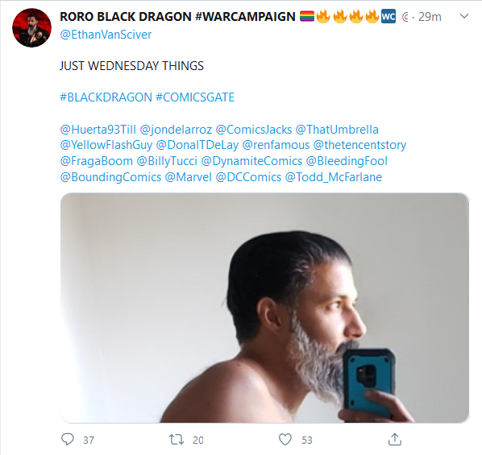Open the round profile avatar picture
482x455 pixels.
(x=31, y=27)
